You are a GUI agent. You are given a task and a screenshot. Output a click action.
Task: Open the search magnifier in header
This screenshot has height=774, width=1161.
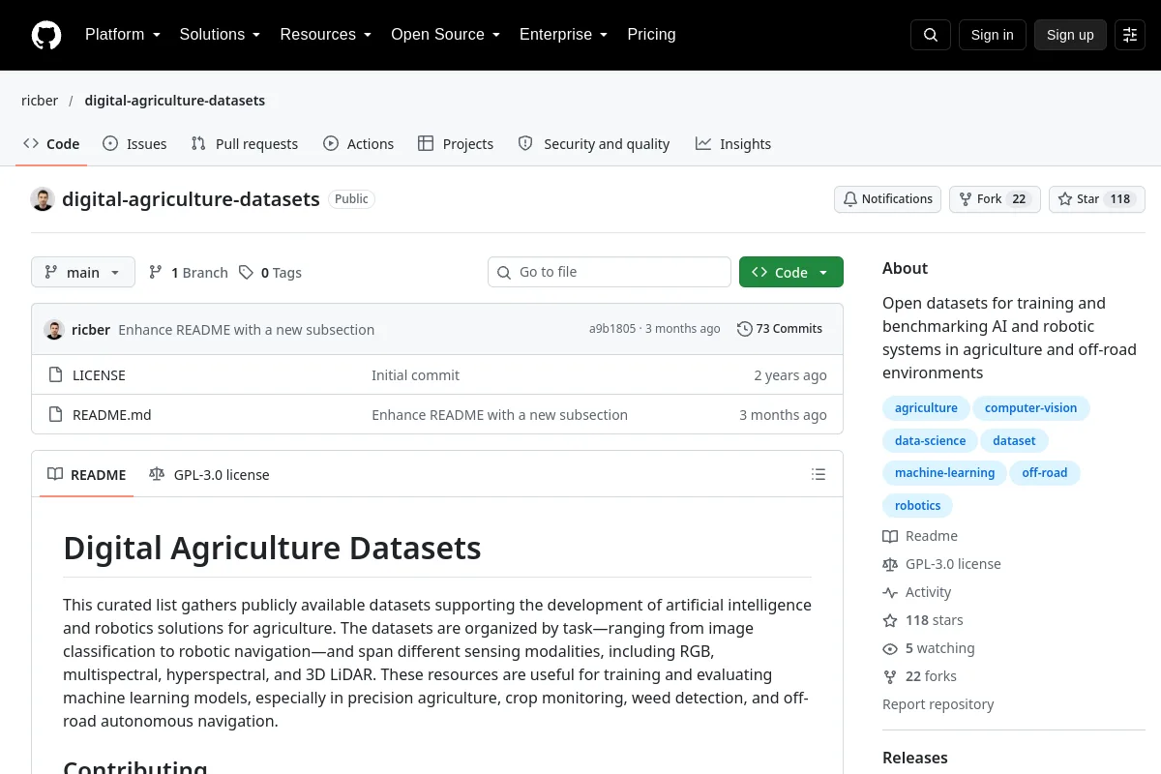tap(931, 35)
